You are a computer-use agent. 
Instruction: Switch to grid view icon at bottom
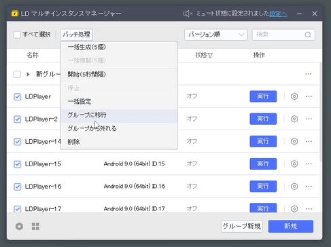point(35,227)
